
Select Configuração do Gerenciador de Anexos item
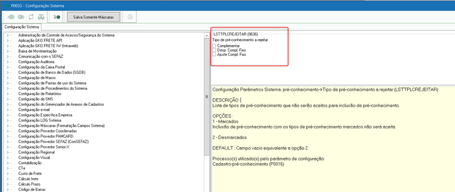coord(61,104)
